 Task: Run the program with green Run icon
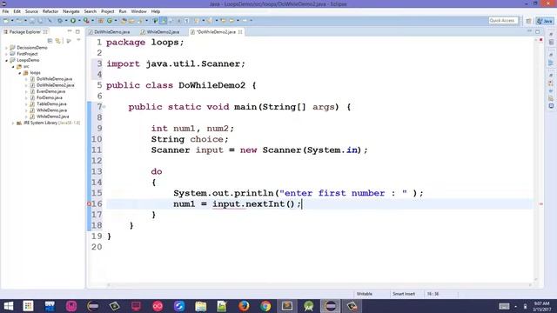pyautogui.click(x=73, y=21)
